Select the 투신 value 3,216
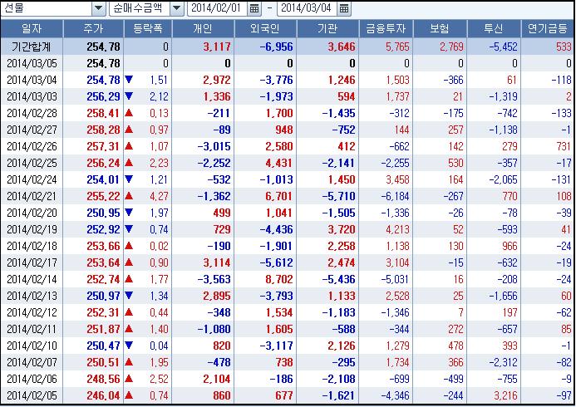This screenshot has width=576, height=407. [x=505, y=395]
